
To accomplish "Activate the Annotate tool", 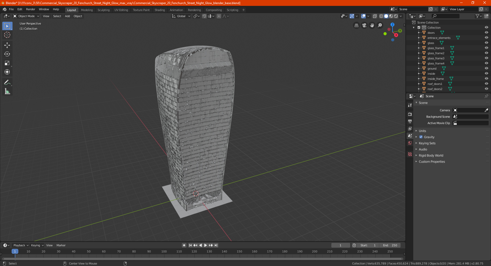I will (x=7, y=82).
